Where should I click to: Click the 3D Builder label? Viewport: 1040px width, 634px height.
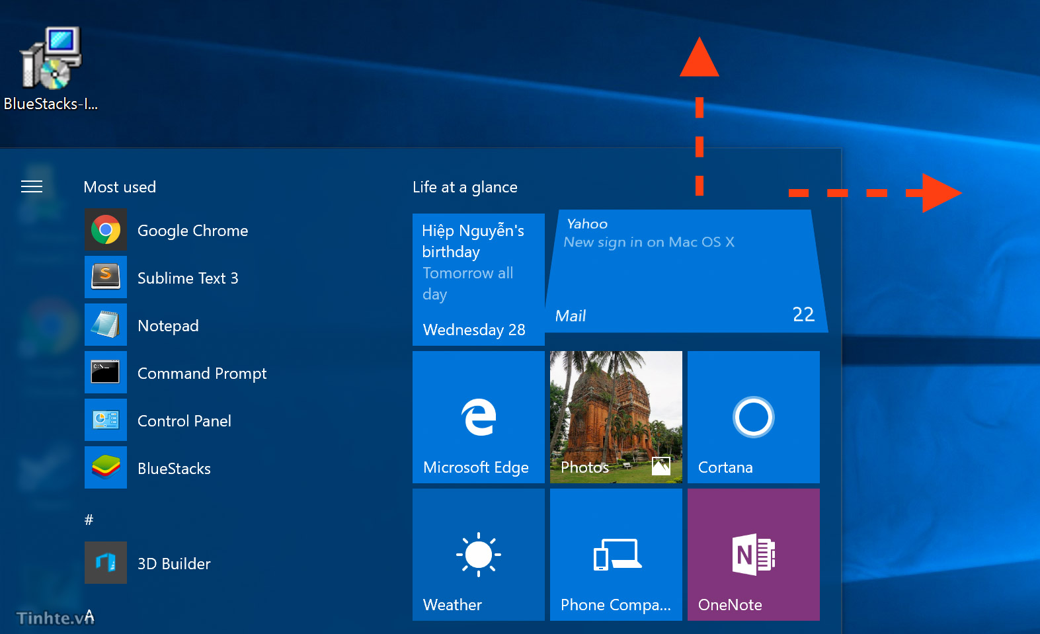tap(174, 564)
